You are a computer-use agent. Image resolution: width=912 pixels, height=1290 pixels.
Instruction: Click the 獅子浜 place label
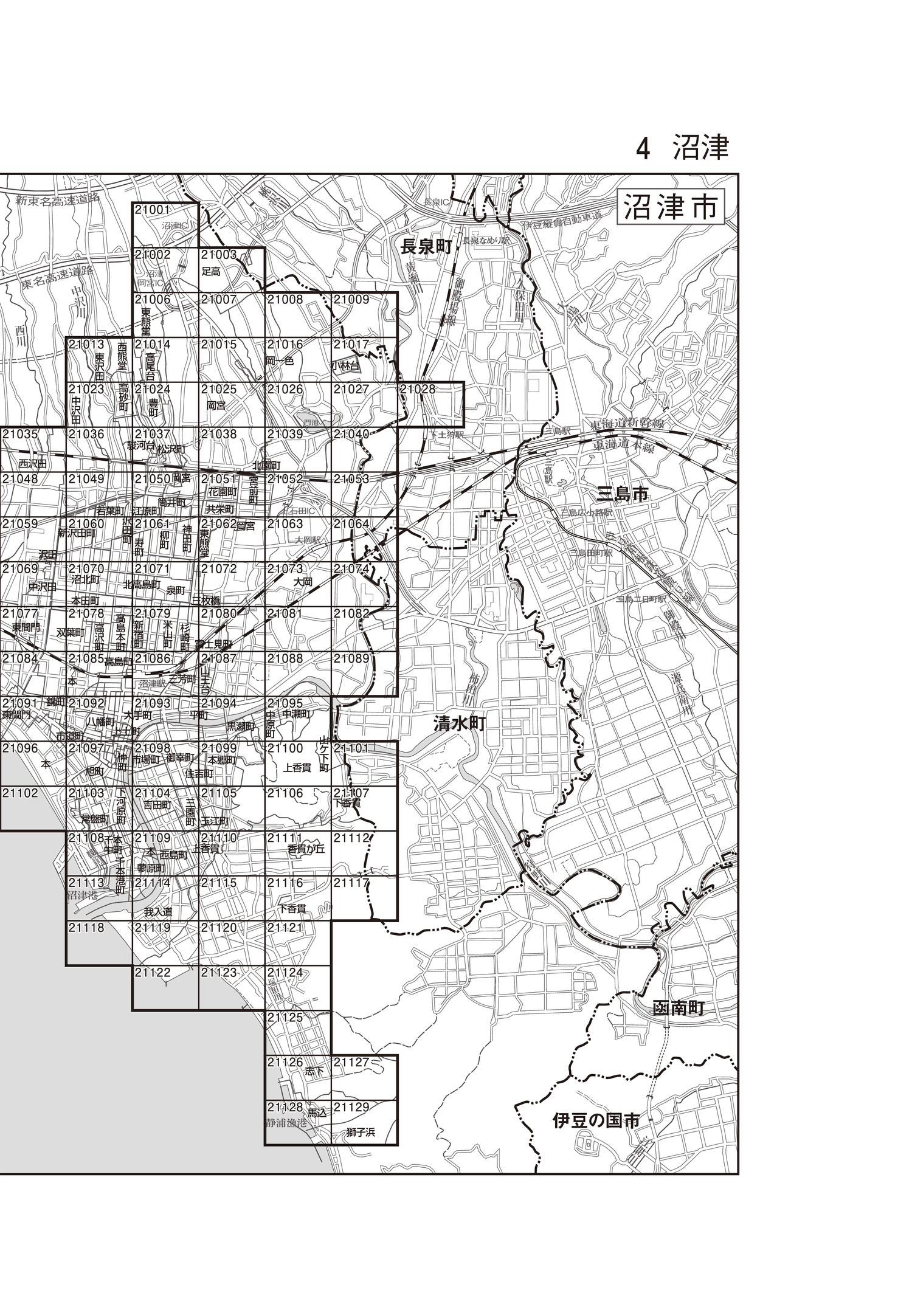coord(361,1132)
